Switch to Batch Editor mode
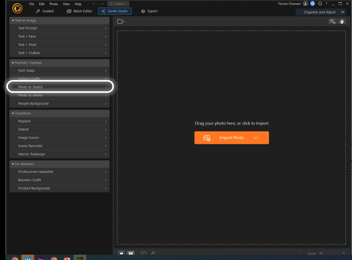This screenshot has height=260, width=352. click(80, 11)
